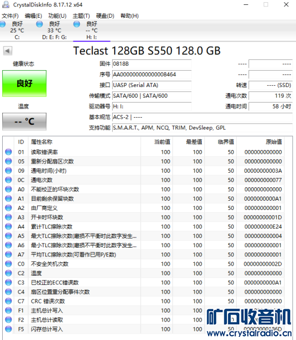This screenshot has width=296, height=340.
Task: Select the CRC 错误次数 attribute name
Action: pos(47,301)
